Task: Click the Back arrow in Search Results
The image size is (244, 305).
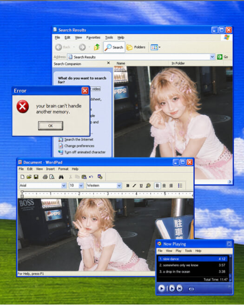Action: click(x=59, y=47)
